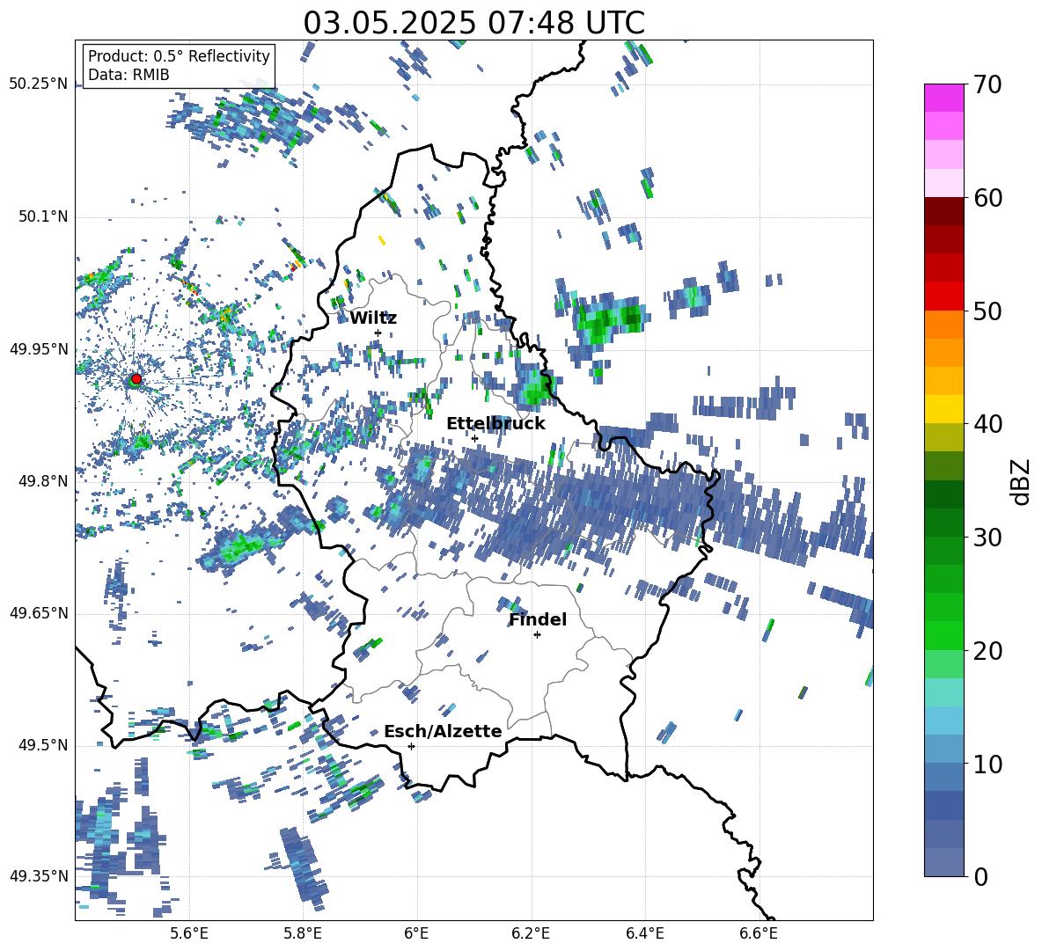Click the colorbar 10 tick label
1042x951 pixels.
[x=987, y=764]
